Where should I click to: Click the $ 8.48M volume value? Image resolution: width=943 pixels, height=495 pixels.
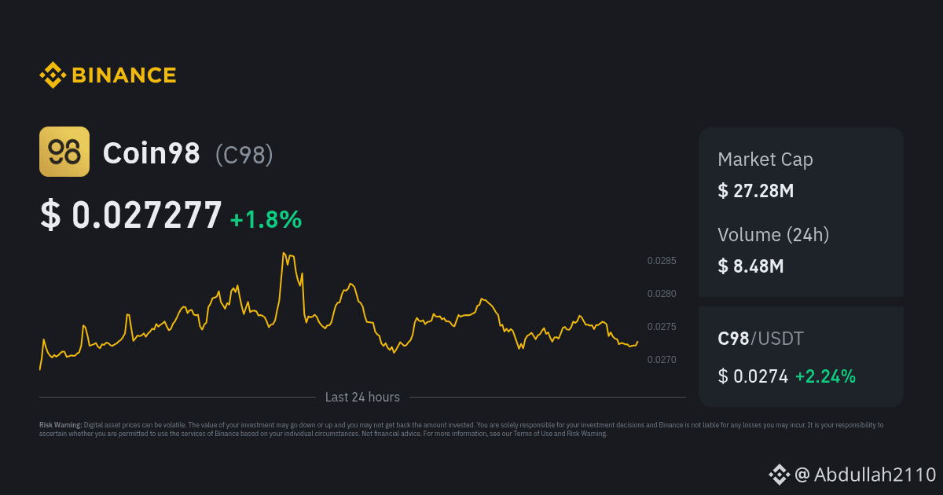750,266
